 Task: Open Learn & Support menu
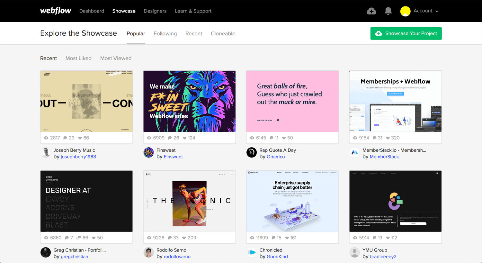coord(193,11)
